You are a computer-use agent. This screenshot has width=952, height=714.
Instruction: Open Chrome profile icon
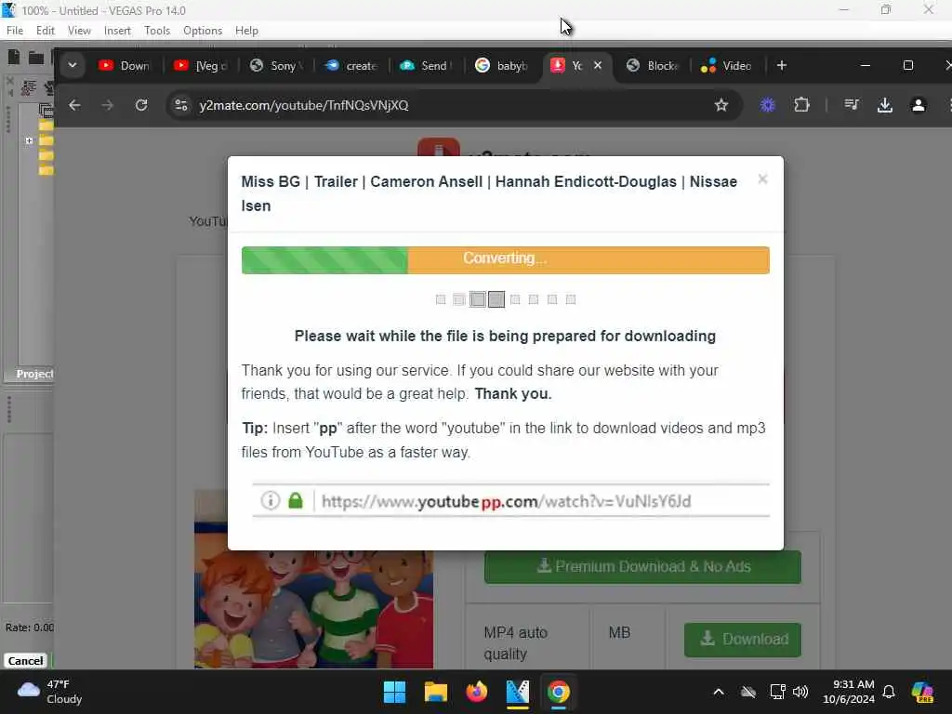(919, 106)
